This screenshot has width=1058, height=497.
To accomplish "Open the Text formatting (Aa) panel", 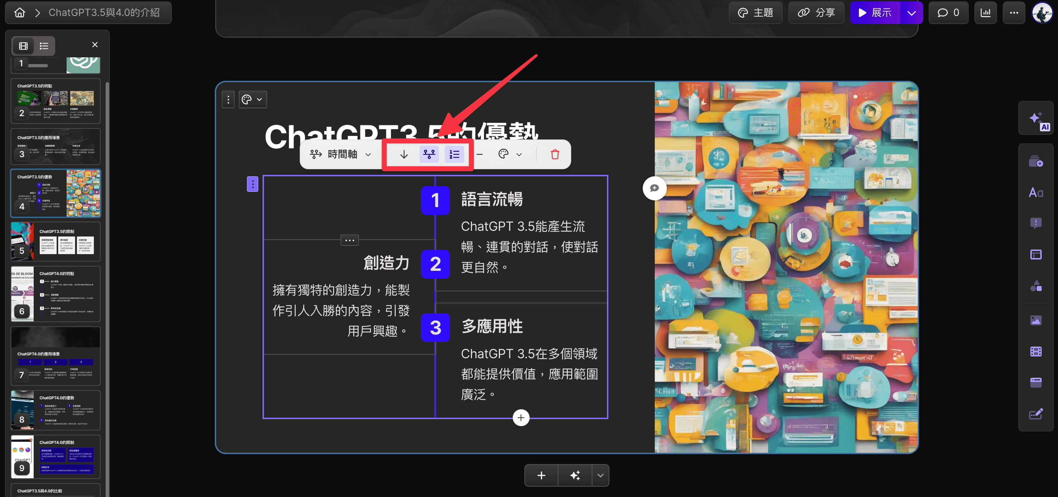I will click(1035, 193).
